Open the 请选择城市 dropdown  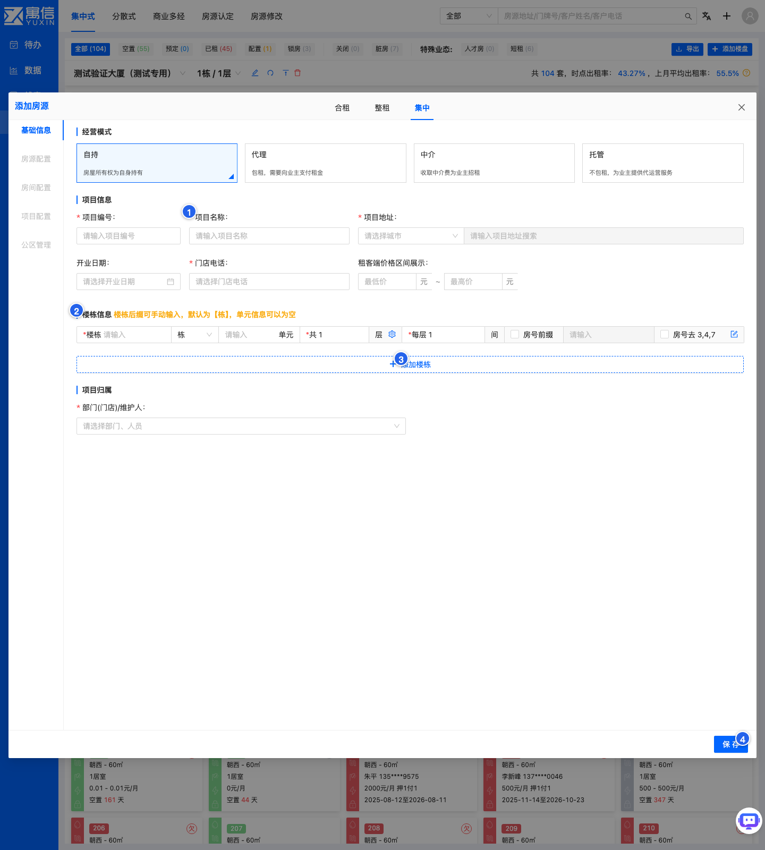[x=411, y=236]
